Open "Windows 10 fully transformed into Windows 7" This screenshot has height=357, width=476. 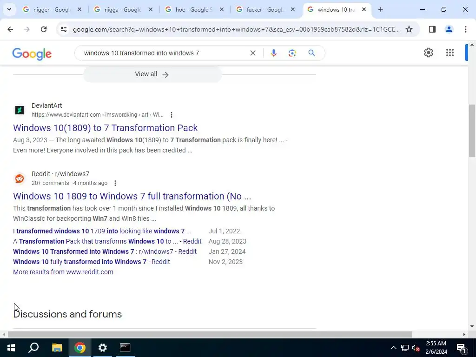92,262
